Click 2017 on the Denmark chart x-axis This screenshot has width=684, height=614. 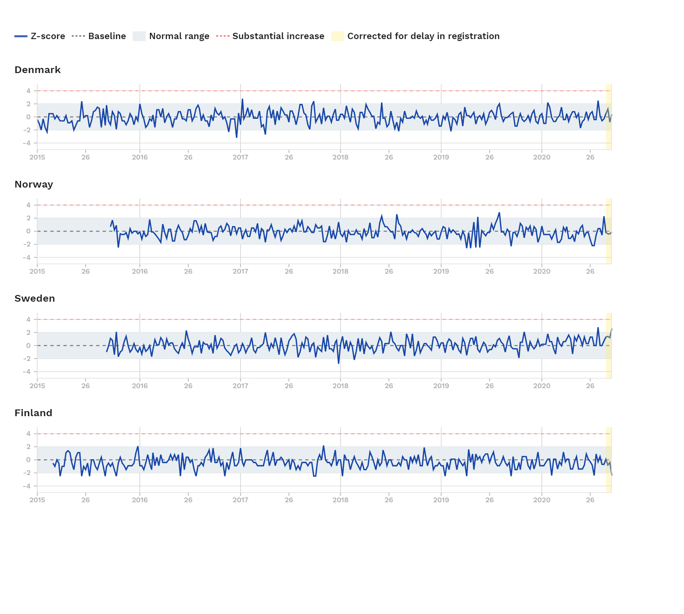(240, 157)
